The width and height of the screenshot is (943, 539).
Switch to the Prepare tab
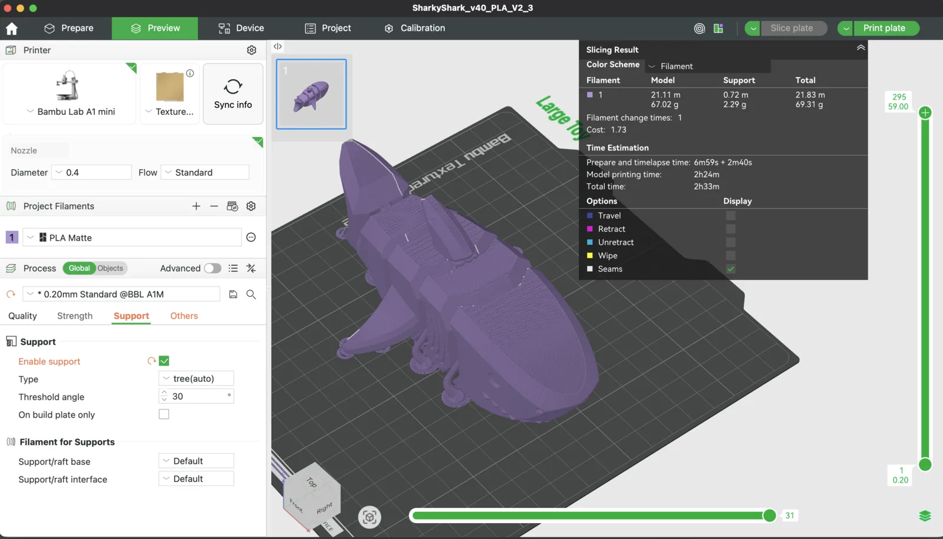70,28
